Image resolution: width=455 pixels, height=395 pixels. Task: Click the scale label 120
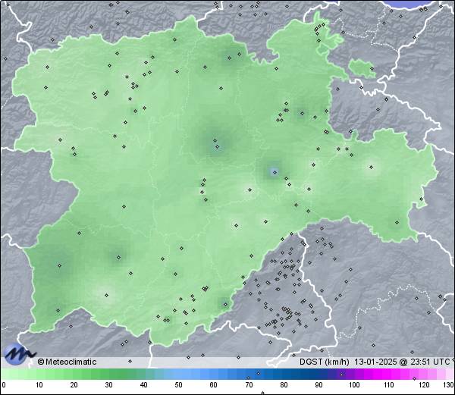coord(424,385)
